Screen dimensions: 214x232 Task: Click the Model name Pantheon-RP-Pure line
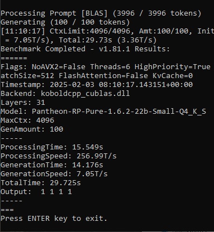click(103, 112)
